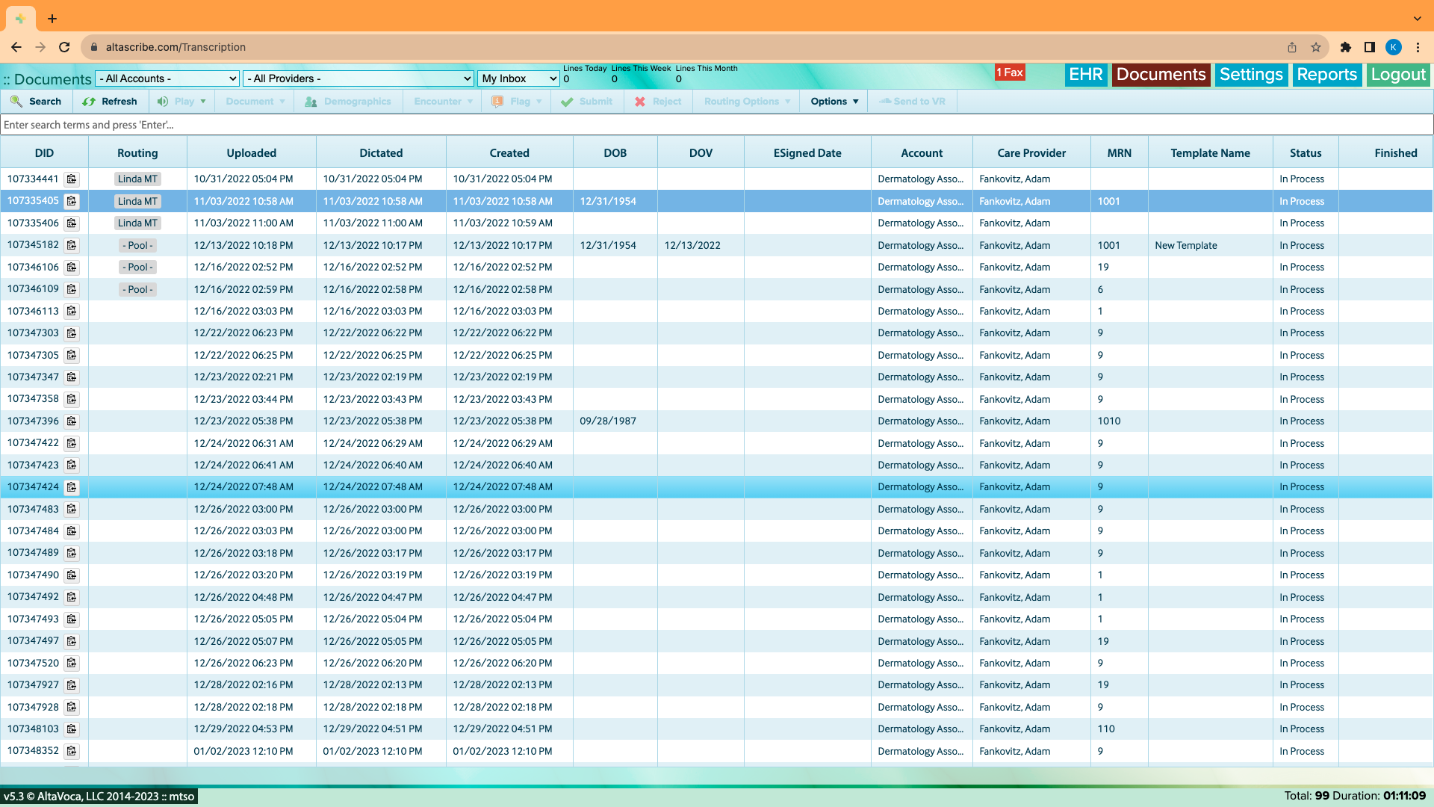The image size is (1434, 807).
Task: Open the Settings tab
Action: 1250,75
